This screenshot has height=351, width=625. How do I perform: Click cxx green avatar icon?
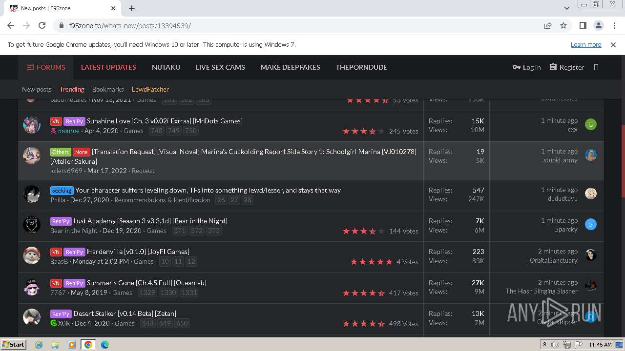591,124
